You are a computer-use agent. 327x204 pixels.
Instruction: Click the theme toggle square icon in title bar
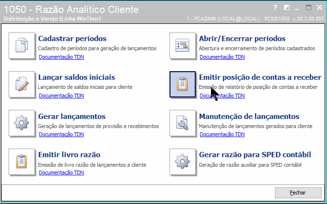click(x=286, y=8)
